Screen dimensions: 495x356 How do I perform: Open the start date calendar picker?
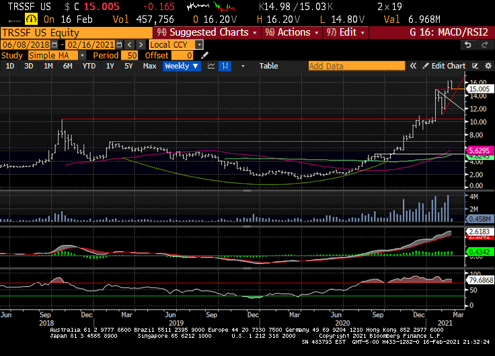(x=54, y=44)
